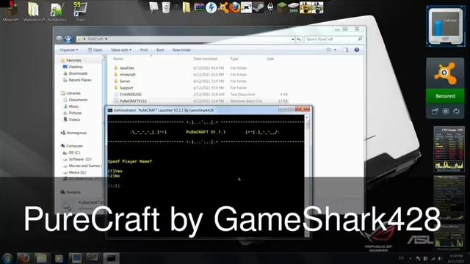Select Desktop under Favorites
Image resolution: width=470 pixels, height=264 pixels.
(76, 67)
